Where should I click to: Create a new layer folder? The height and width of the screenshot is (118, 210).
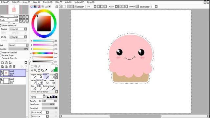(10, 63)
